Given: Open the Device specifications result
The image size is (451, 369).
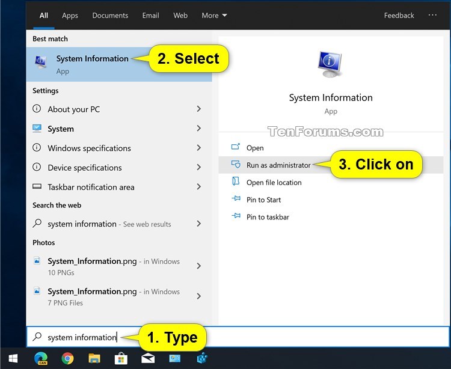Looking at the screenshot, I should point(119,167).
